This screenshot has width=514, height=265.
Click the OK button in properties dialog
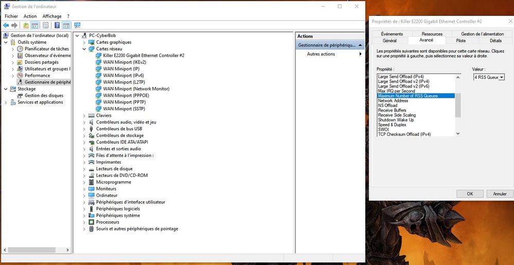470,194
